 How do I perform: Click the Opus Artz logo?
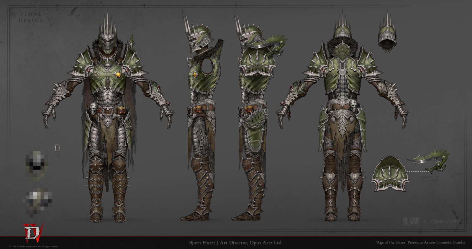(x=444, y=221)
